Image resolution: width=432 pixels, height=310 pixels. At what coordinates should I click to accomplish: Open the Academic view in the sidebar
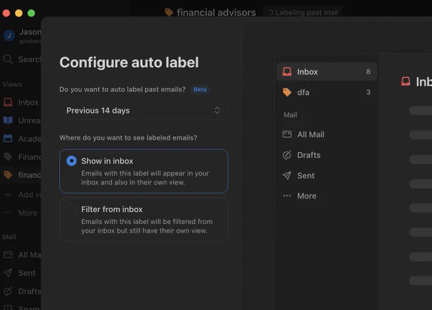[x=21, y=139]
